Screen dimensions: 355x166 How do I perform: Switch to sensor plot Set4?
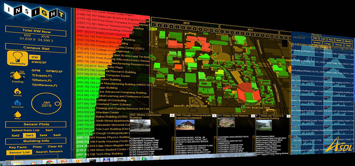pyautogui.click(x=43, y=136)
